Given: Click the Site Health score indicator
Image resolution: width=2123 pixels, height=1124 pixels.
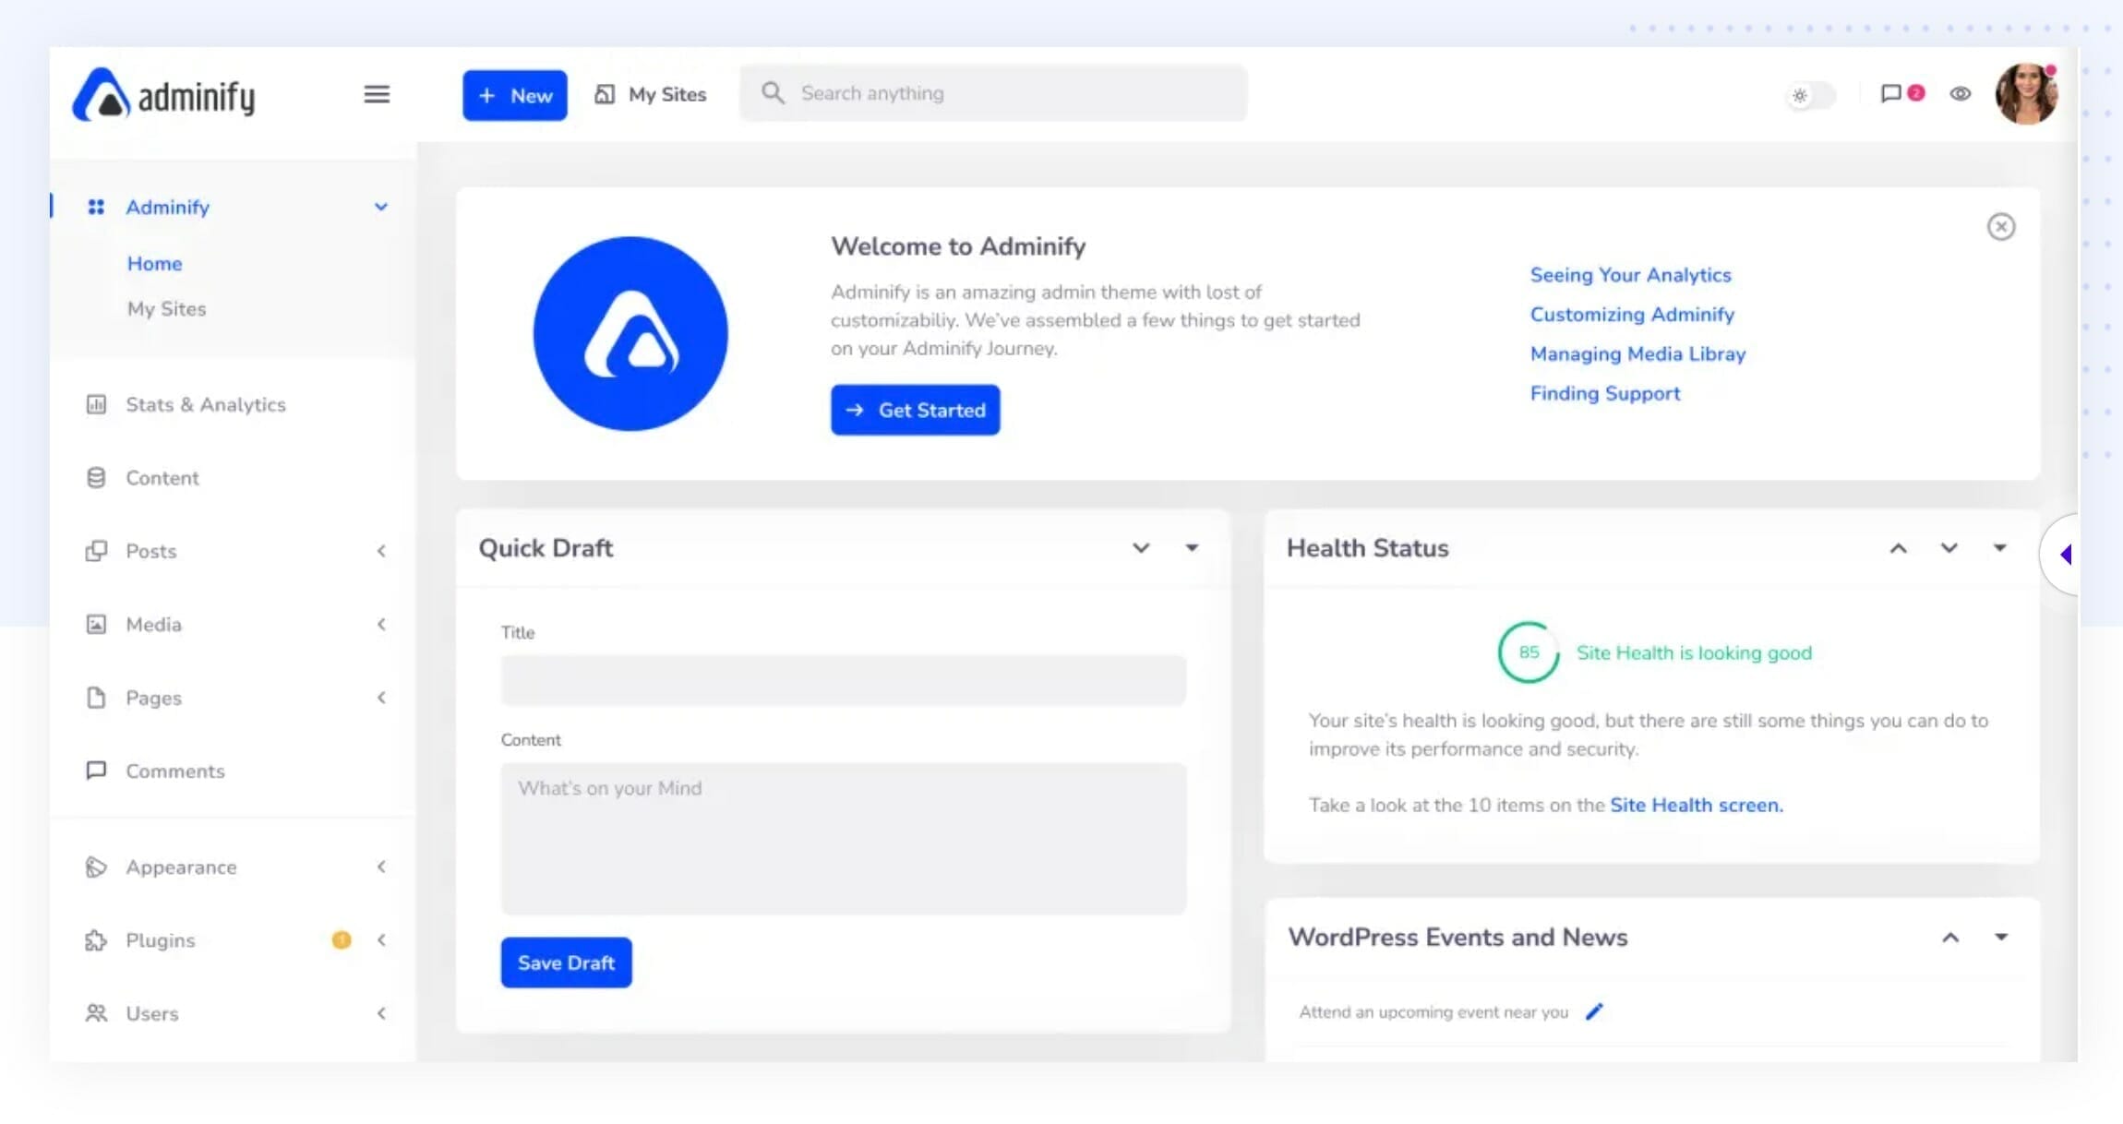Looking at the screenshot, I should point(1528,652).
